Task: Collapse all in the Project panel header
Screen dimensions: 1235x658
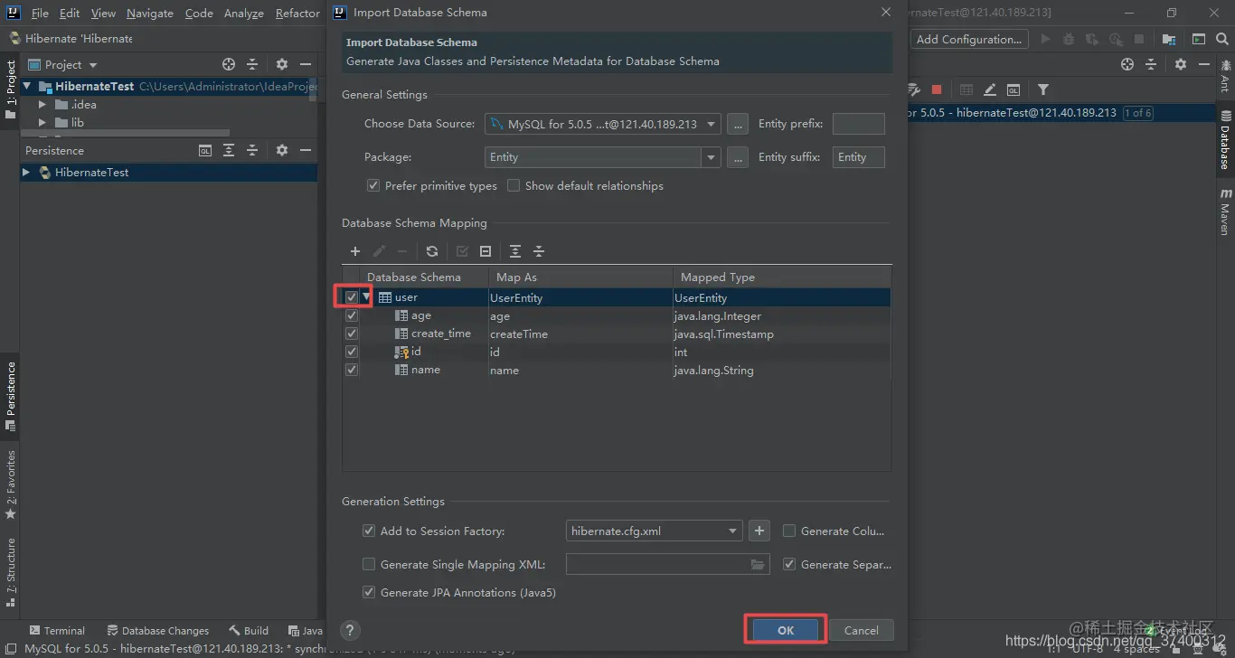Action: [x=252, y=64]
